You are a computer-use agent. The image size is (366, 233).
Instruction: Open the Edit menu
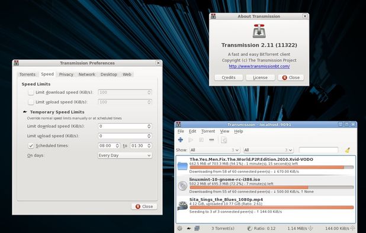point(192,131)
